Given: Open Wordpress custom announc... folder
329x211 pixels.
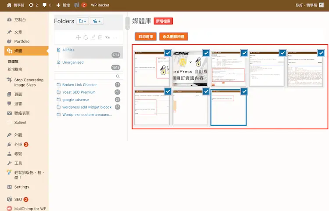Looking at the screenshot, I should tap(87, 115).
